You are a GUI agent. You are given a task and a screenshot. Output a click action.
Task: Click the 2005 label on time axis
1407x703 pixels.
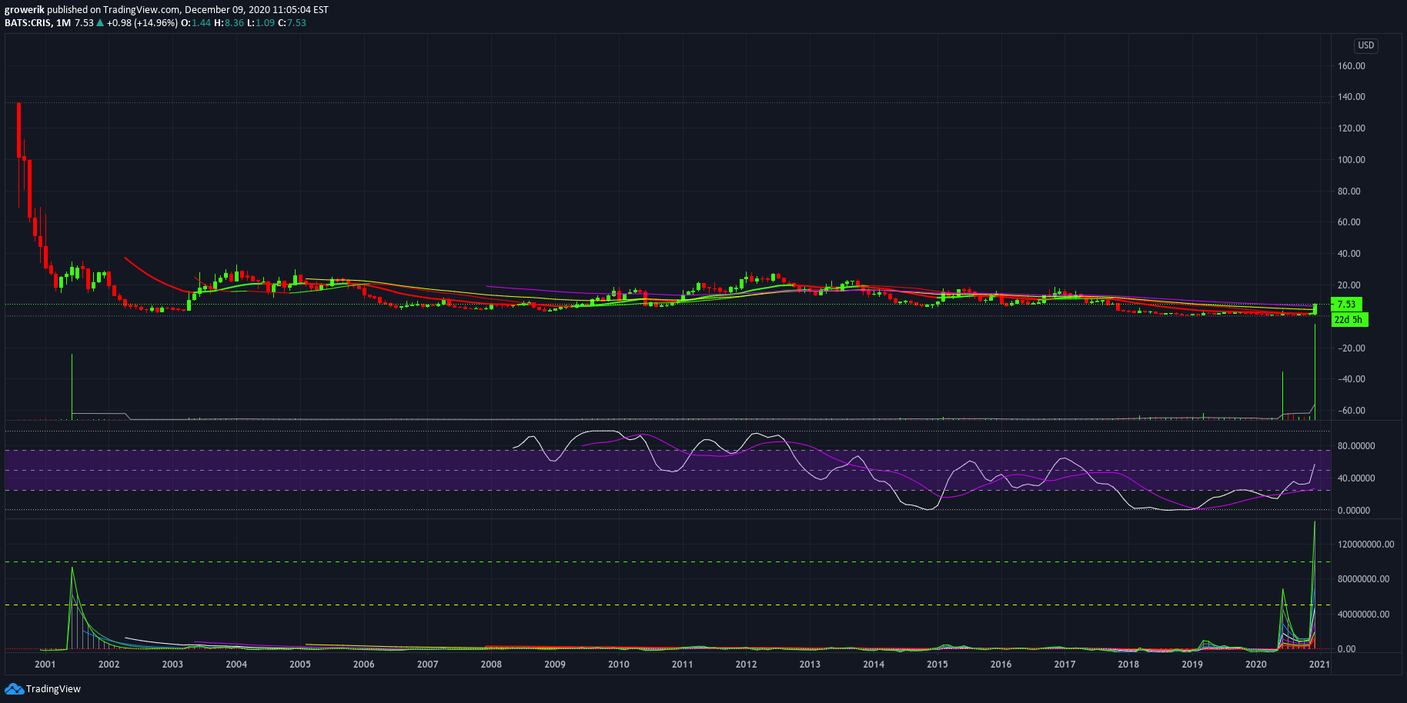click(300, 665)
